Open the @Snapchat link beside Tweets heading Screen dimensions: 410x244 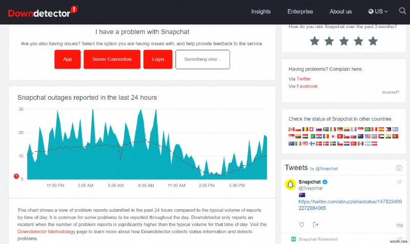[326, 169]
